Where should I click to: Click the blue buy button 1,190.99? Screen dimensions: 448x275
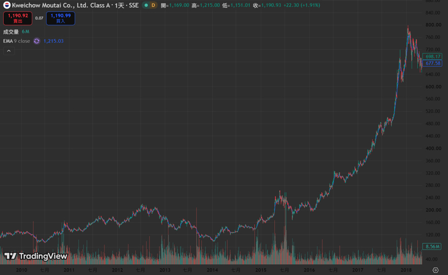(x=61, y=18)
